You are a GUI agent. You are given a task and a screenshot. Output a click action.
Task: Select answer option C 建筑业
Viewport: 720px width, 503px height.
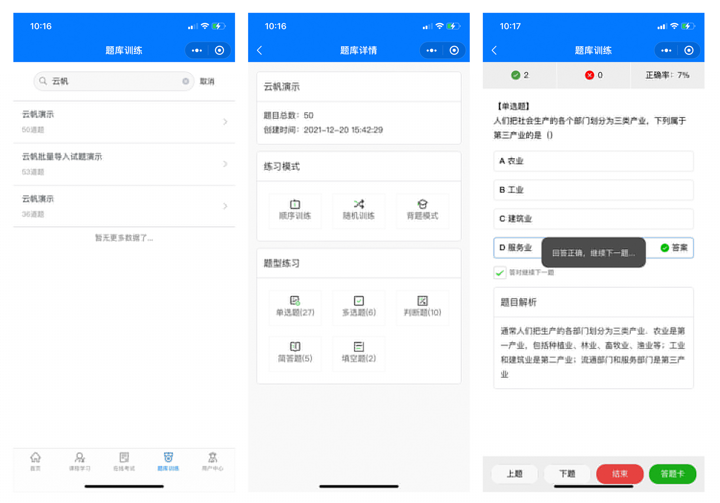click(x=593, y=219)
